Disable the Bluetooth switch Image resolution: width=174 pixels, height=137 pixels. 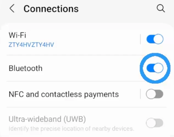(154, 68)
